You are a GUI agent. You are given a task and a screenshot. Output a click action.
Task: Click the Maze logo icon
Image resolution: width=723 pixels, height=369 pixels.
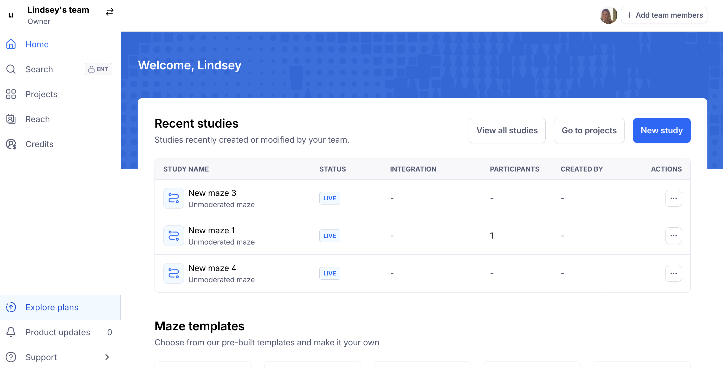click(11, 15)
